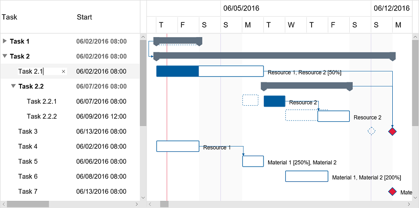Expand the Task 1 row
Image resolution: width=419 pixels, height=208 pixels.
coord(5,41)
